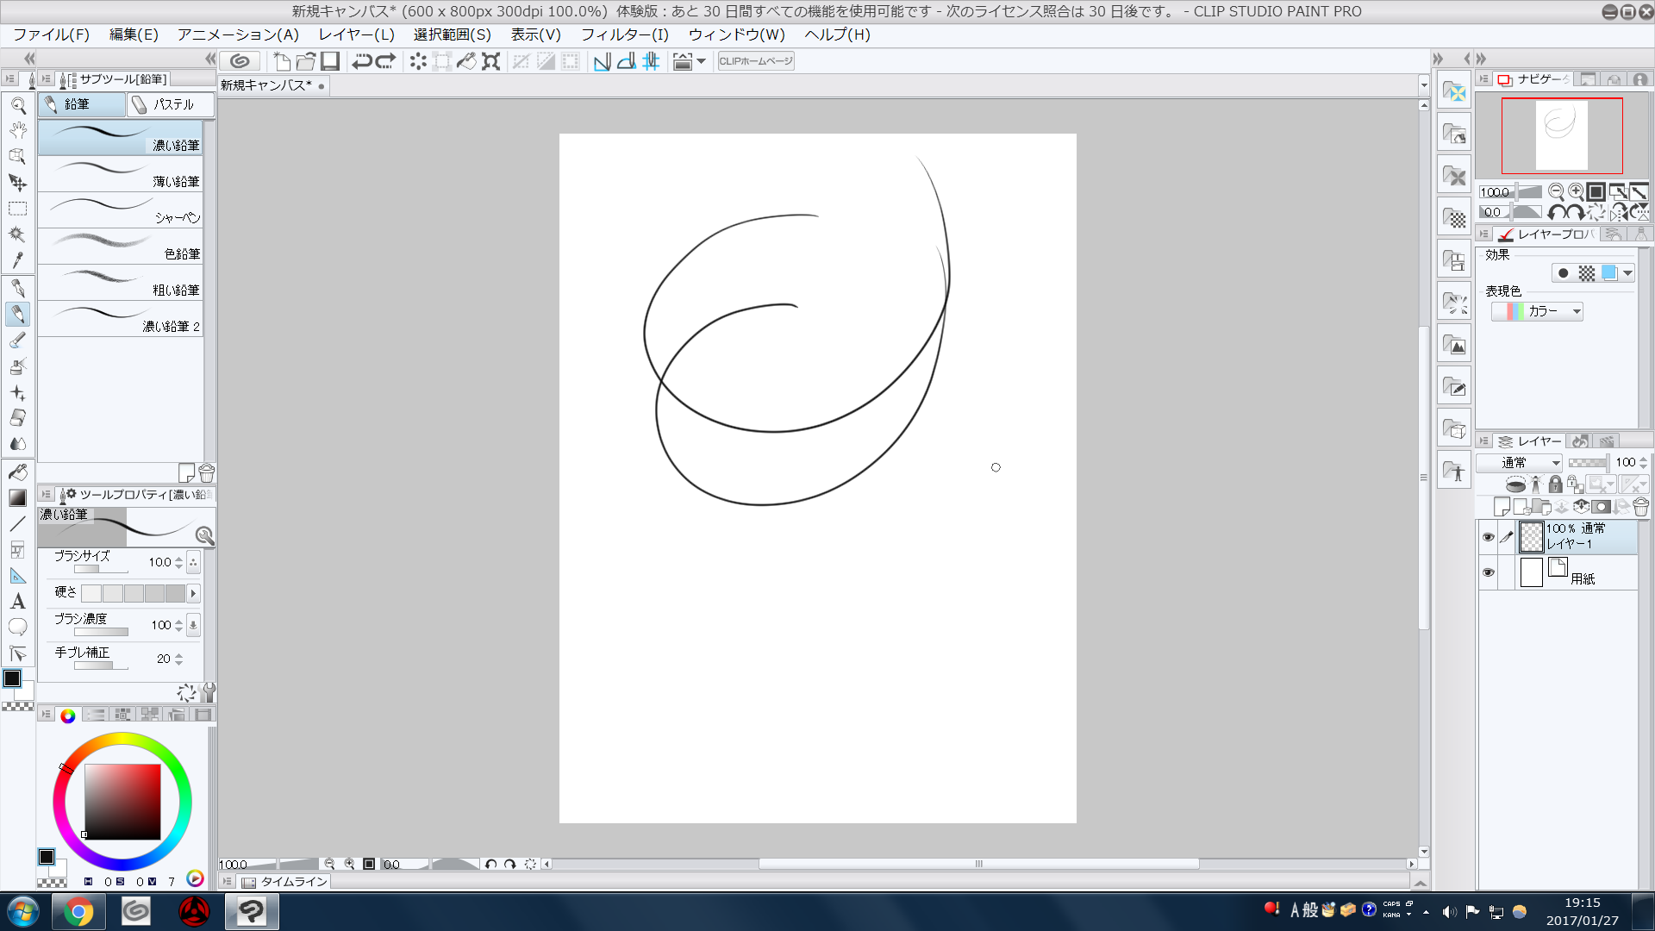Delete layer using trash icon in layer panel
The width and height of the screenshot is (1655, 931).
tap(1641, 508)
